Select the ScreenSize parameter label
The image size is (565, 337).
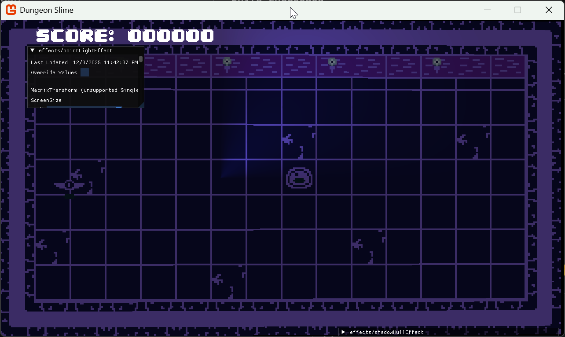(45, 100)
